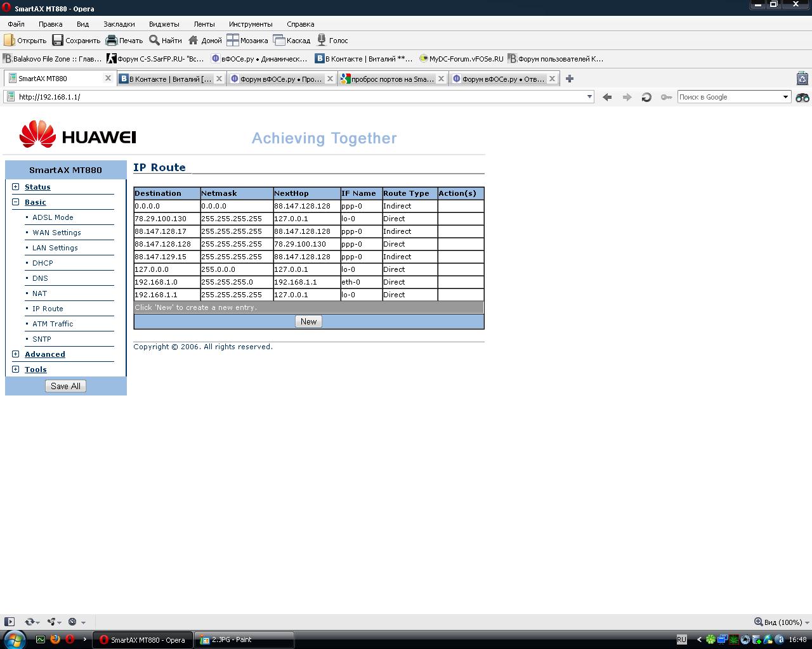The width and height of the screenshot is (812, 649).
Task: Expand the Status menu section
Action: (x=16, y=186)
